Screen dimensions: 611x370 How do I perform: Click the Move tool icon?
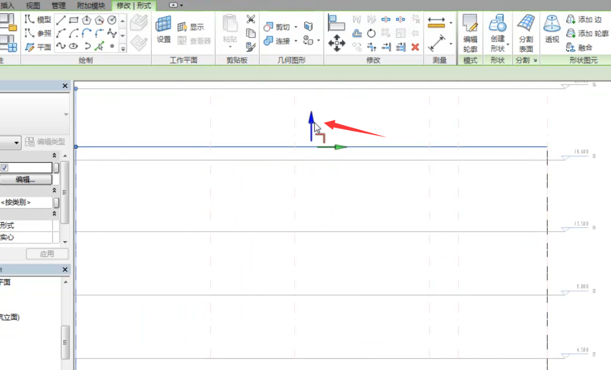point(337,43)
